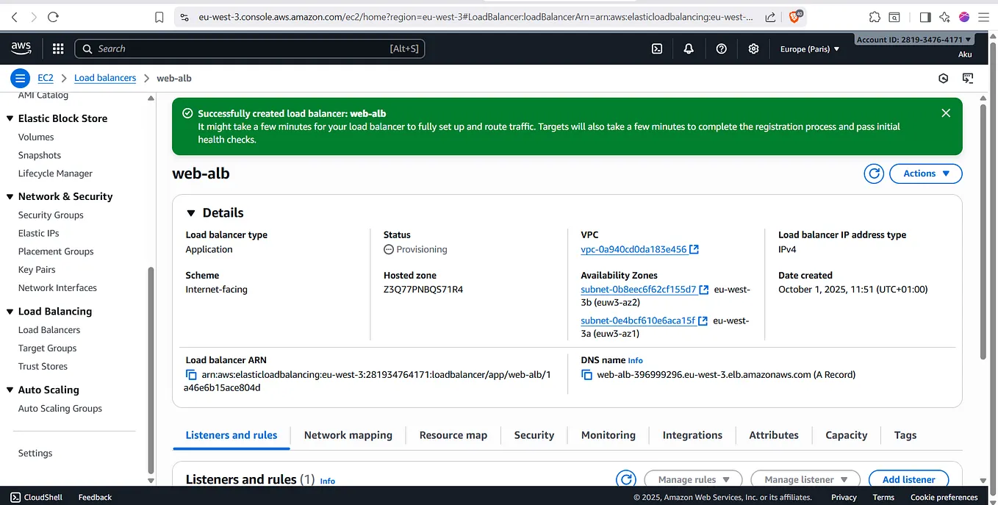
Task: Open Target Groups from the sidebar
Action: click(x=46, y=348)
